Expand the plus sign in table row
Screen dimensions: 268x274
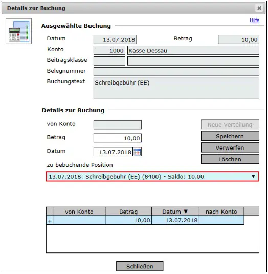pos(50,220)
